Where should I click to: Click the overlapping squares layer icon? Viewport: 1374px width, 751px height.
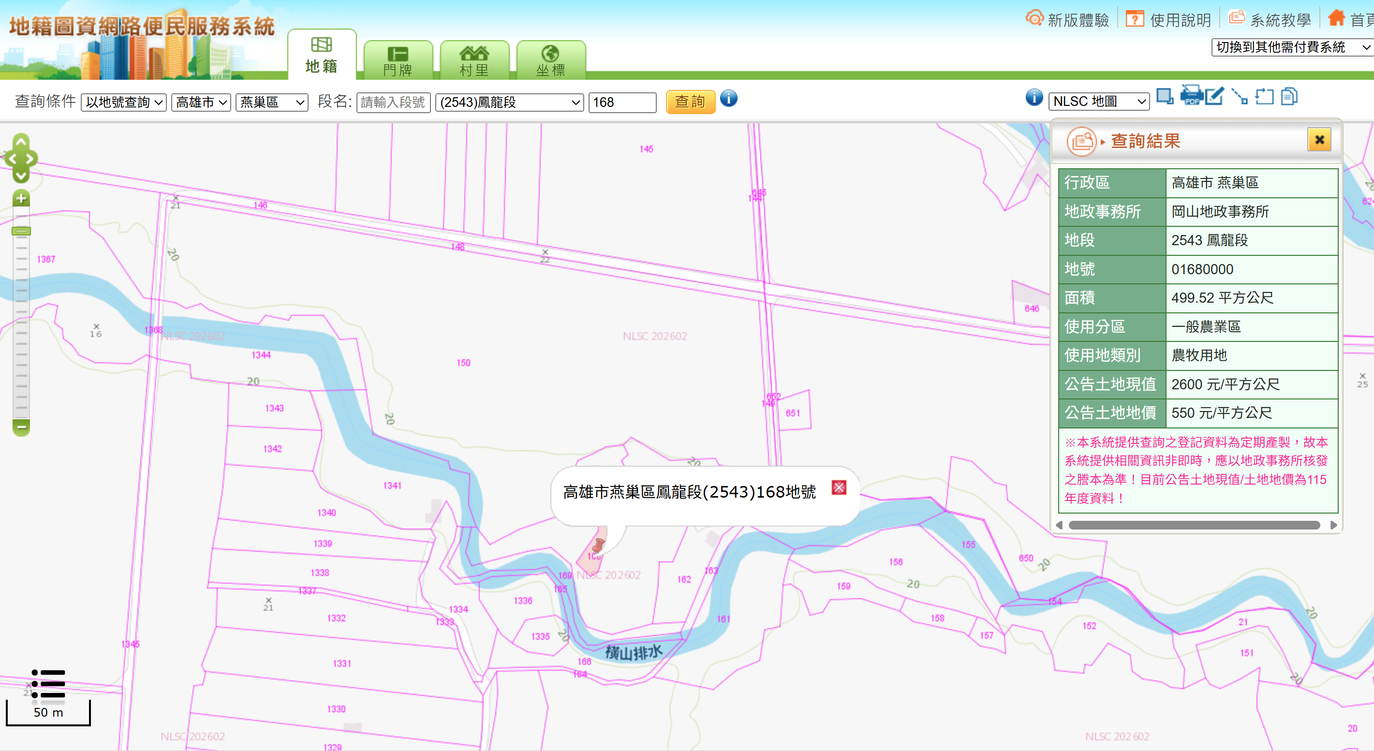click(x=1165, y=97)
